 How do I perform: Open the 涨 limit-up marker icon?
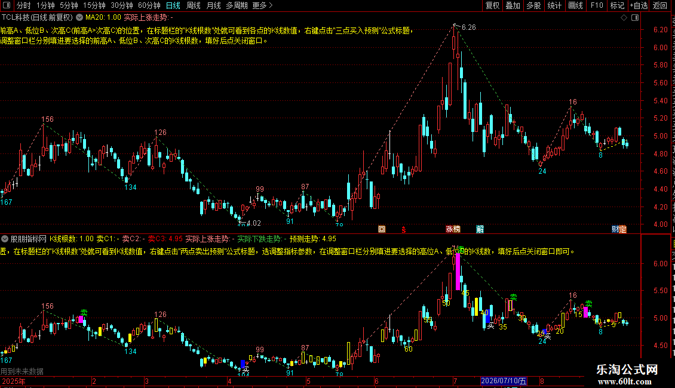pyautogui.click(x=449, y=229)
